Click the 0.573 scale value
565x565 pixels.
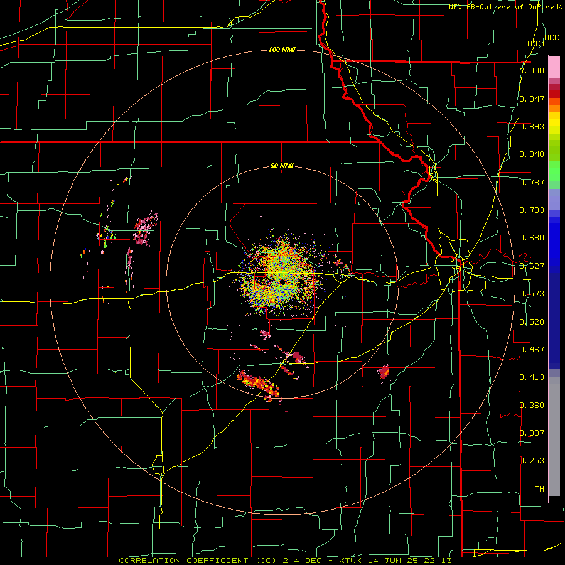pos(532,294)
